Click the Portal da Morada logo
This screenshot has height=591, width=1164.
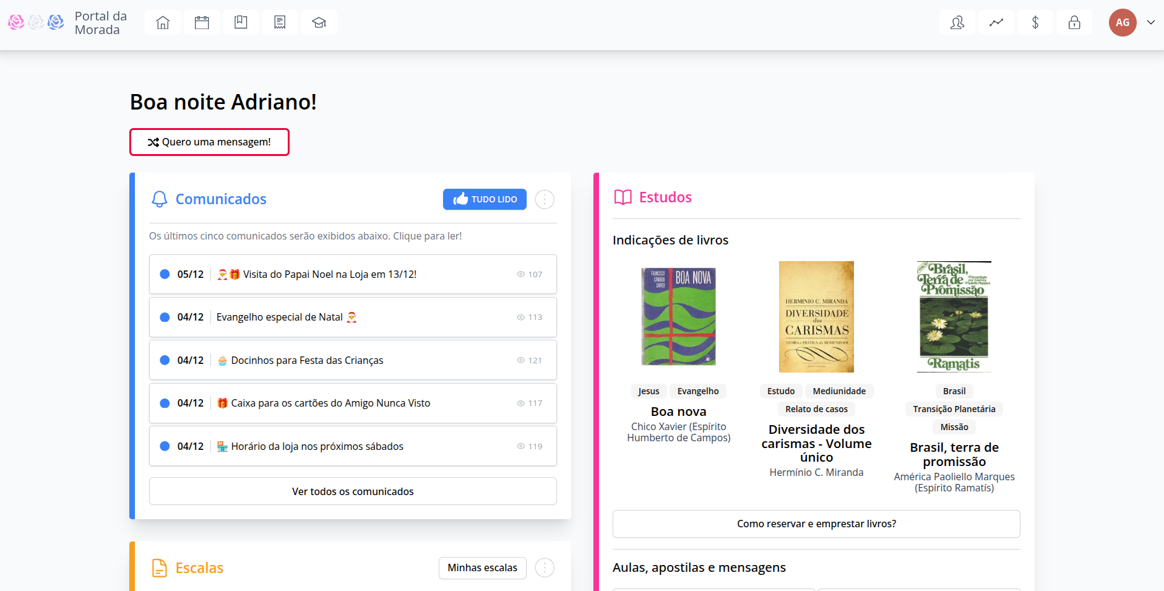pos(67,23)
